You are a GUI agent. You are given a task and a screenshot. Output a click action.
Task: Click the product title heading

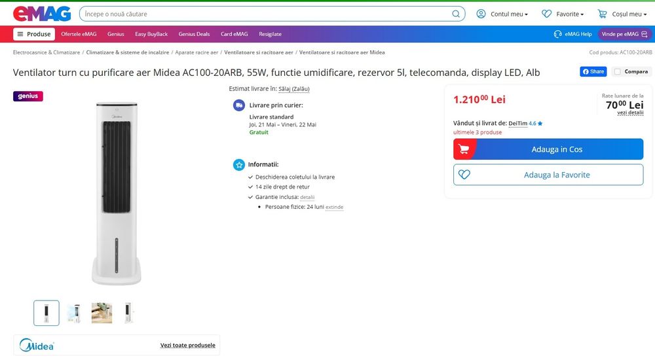tap(276, 73)
